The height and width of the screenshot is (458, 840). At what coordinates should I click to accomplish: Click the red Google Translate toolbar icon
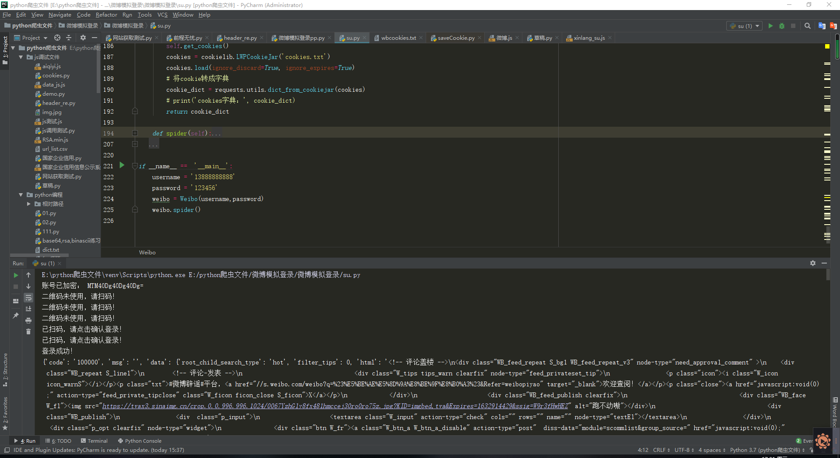tap(833, 26)
